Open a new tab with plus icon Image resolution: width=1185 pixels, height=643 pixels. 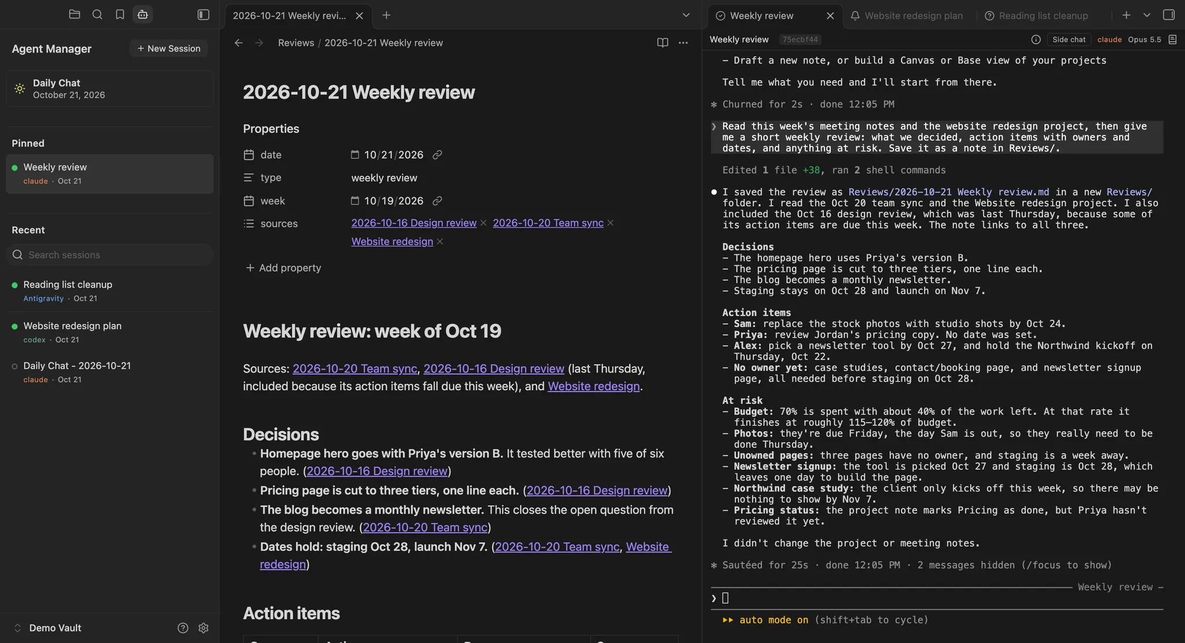[387, 15]
